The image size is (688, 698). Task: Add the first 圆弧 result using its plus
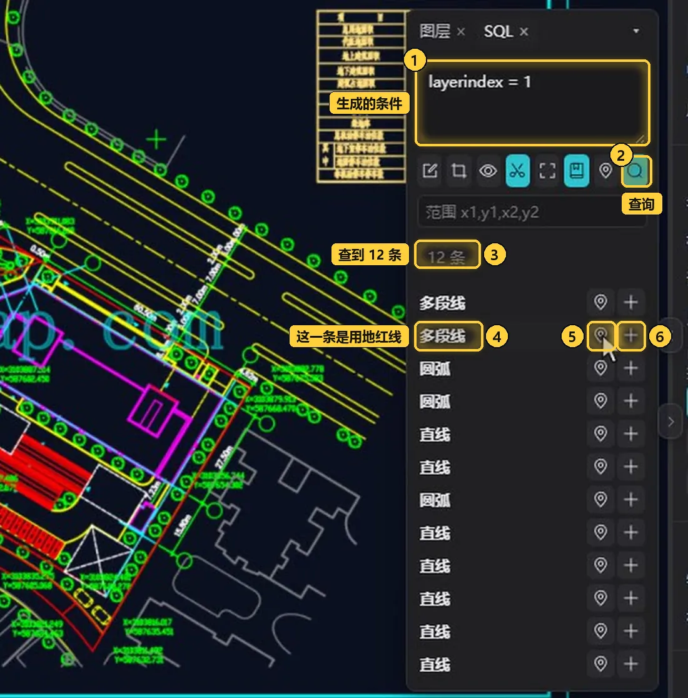[x=630, y=368]
